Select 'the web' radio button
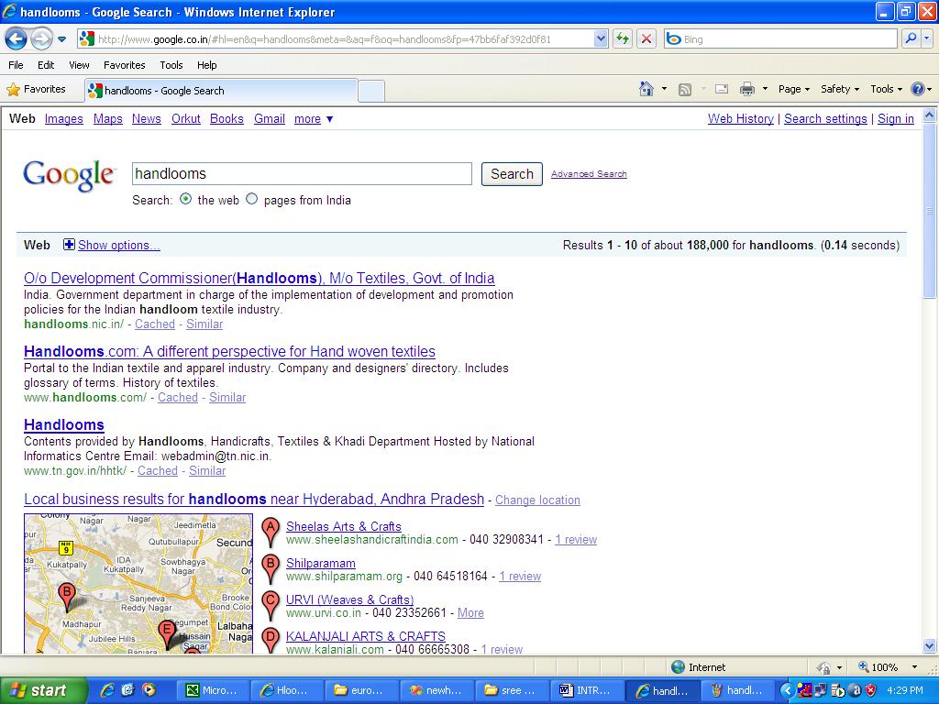This screenshot has width=939, height=704. (x=185, y=199)
